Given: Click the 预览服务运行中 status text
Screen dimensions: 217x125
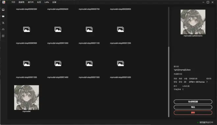Looking at the screenshot, I should click(x=206, y=122).
